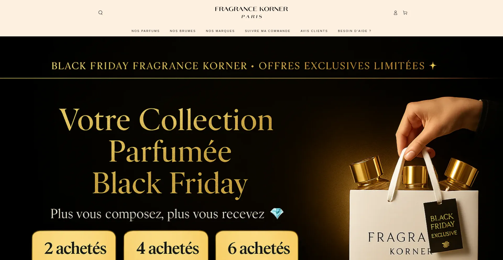Click the Fragrance Korner Paris logo
The image size is (503, 260).
pos(251,13)
